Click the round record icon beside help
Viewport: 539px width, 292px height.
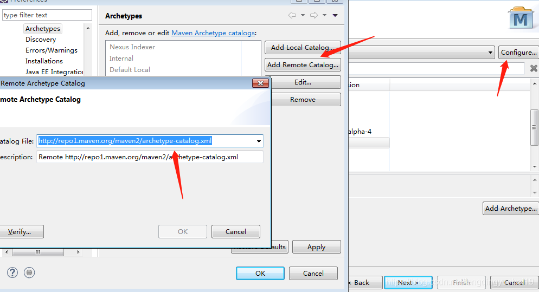point(29,272)
